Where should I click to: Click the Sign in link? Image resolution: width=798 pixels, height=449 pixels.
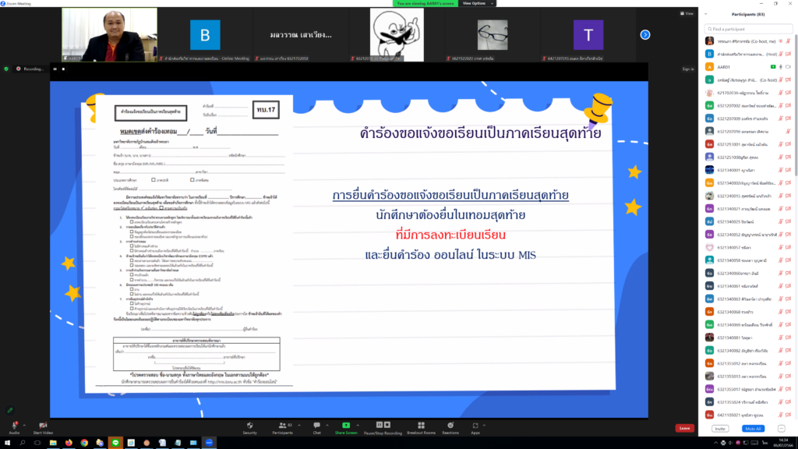(687, 69)
